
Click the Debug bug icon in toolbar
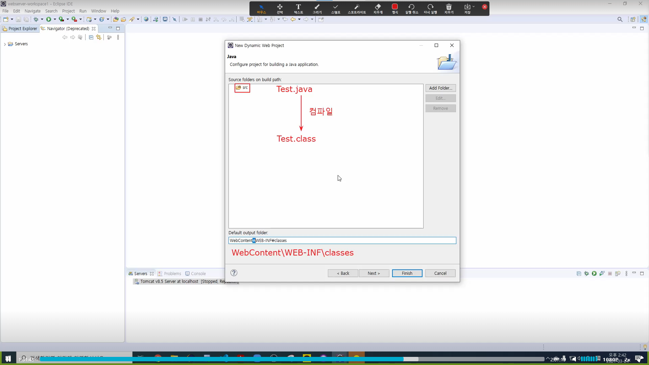pyautogui.click(x=36, y=19)
